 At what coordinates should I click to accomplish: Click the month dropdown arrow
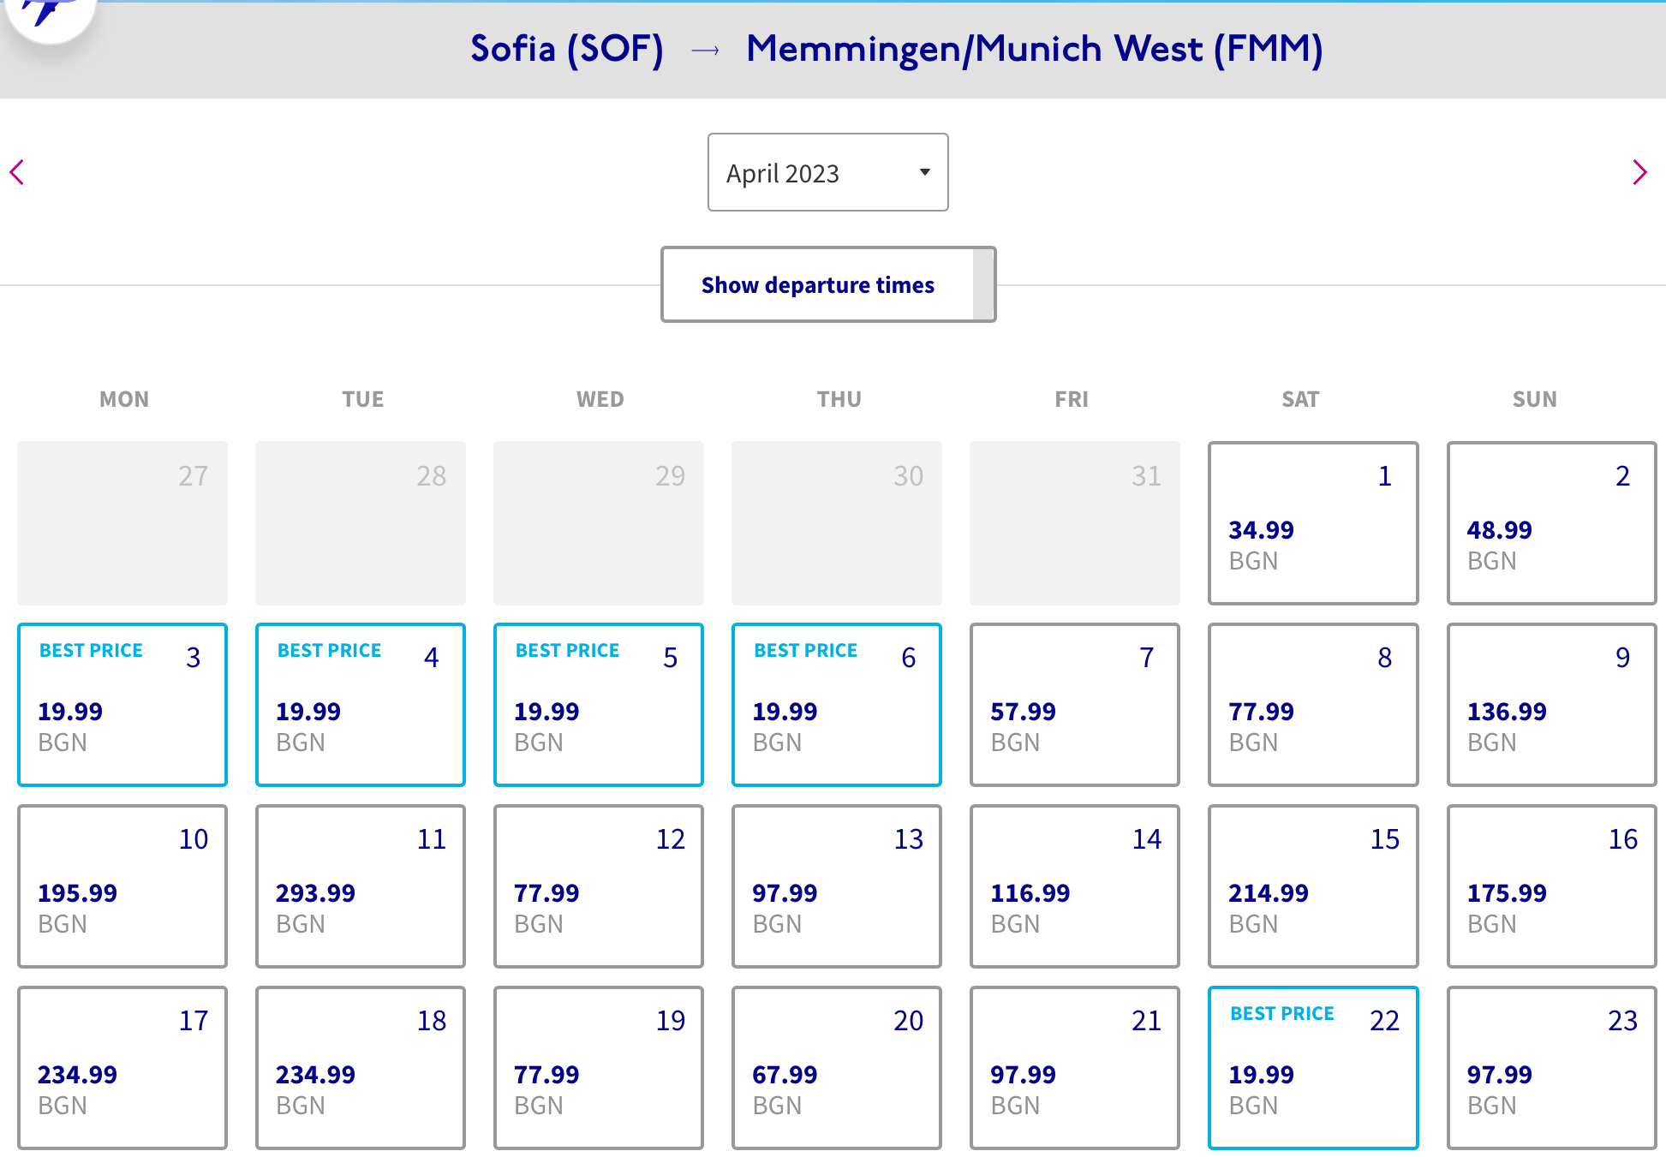click(924, 172)
